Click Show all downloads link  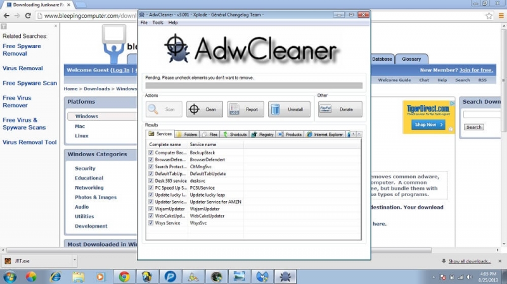[469, 261]
